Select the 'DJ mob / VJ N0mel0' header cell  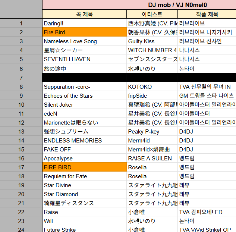coord(139,5)
